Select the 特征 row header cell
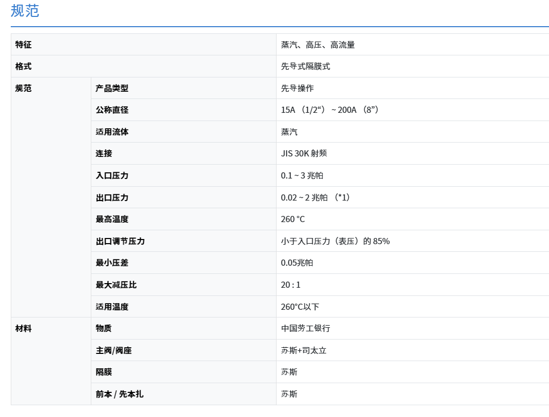The image size is (549, 417). pyautogui.click(x=24, y=45)
